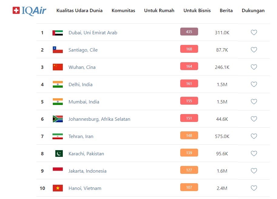
Task: Favorite Dubai with the heart icon
Action: pyautogui.click(x=254, y=32)
